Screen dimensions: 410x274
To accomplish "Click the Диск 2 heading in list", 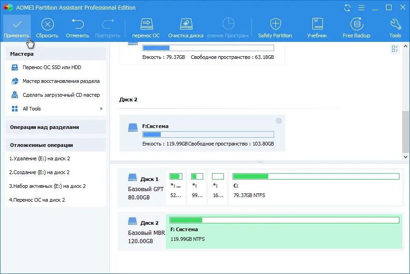I will 128,99.
